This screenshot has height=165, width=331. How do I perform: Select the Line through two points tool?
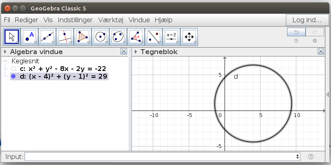click(47, 37)
